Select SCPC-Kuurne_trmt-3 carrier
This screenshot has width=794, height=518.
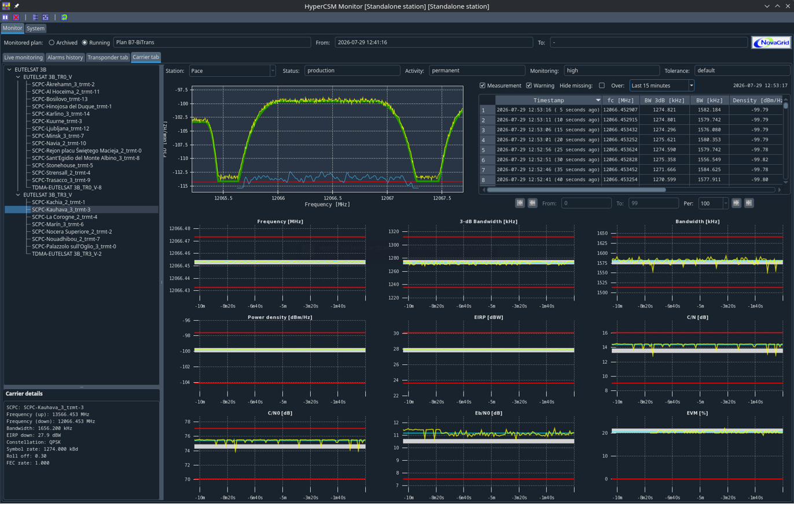[57, 121]
